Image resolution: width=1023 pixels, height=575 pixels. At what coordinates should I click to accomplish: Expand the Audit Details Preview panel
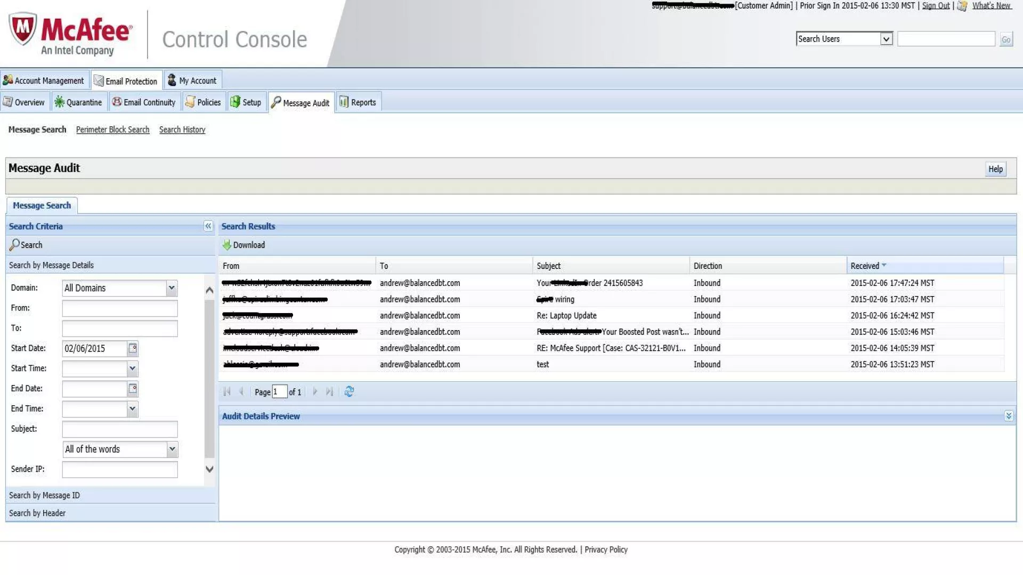[x=1008, y=416]
